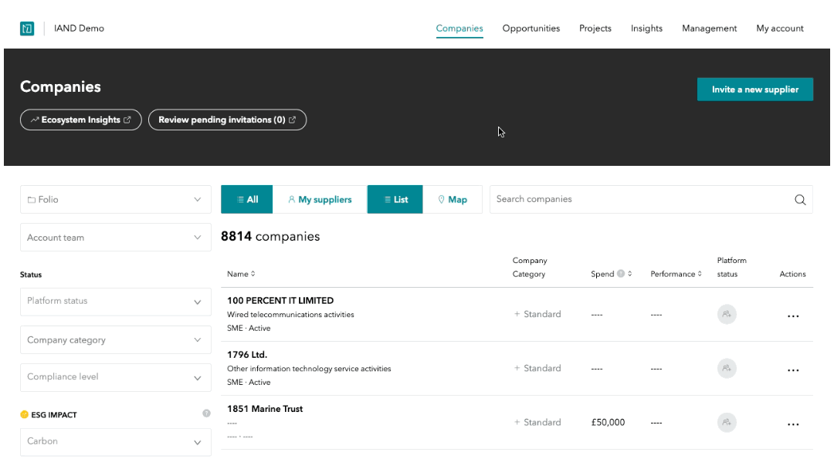Switch to My suppliers view
Screen dimensions: 834x469
320,199
